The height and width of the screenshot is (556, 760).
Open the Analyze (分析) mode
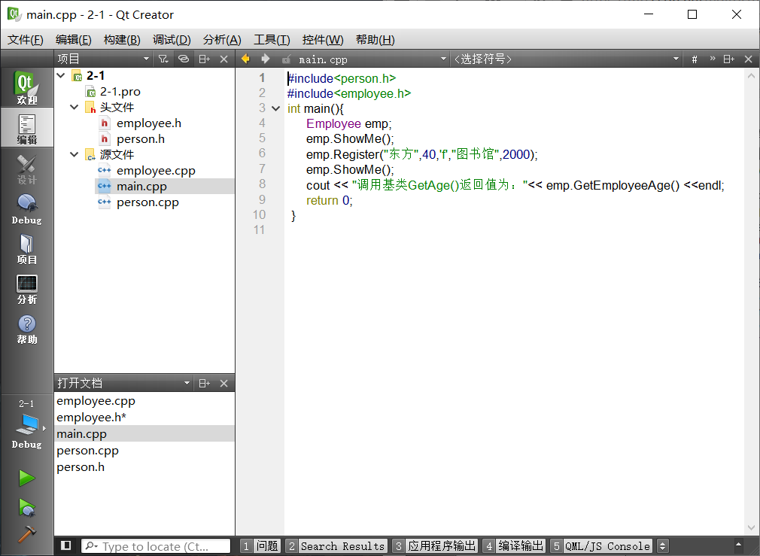coord(26,289)
